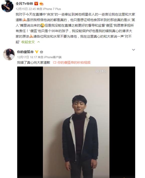Open the 12月15日 22:45 post timestamp
Image resolution: width=145 pixels, height=178 pixels.
[x=26, y=9]
